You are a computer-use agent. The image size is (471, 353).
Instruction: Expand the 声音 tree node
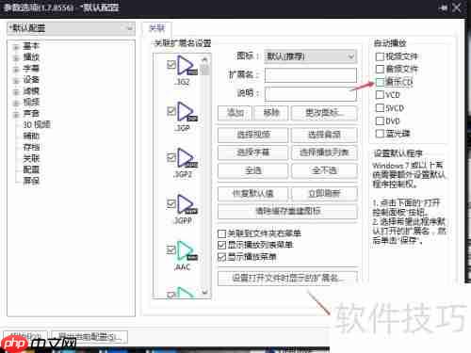[16, 115]
